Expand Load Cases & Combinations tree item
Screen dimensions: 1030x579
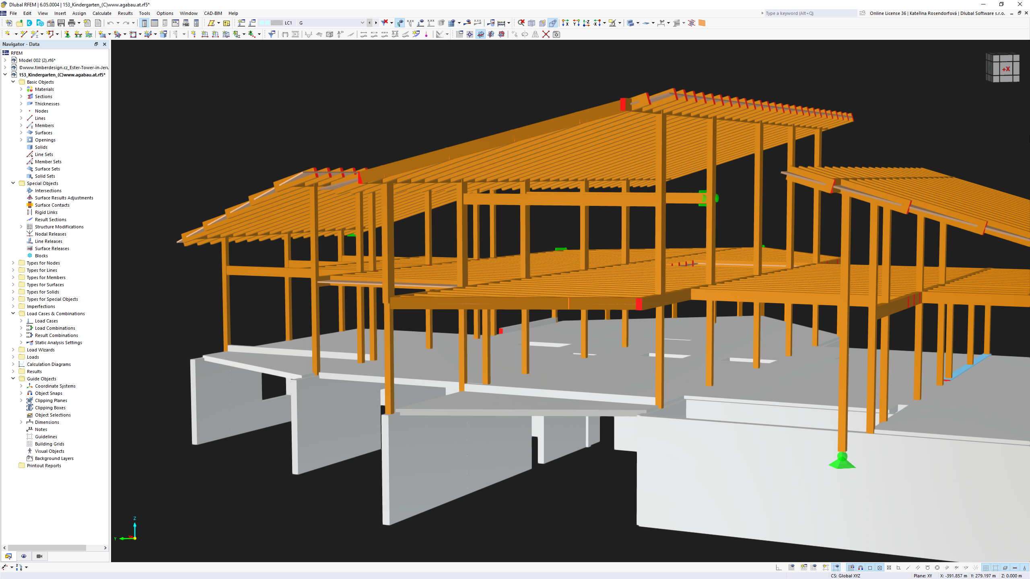click(13, 313)
